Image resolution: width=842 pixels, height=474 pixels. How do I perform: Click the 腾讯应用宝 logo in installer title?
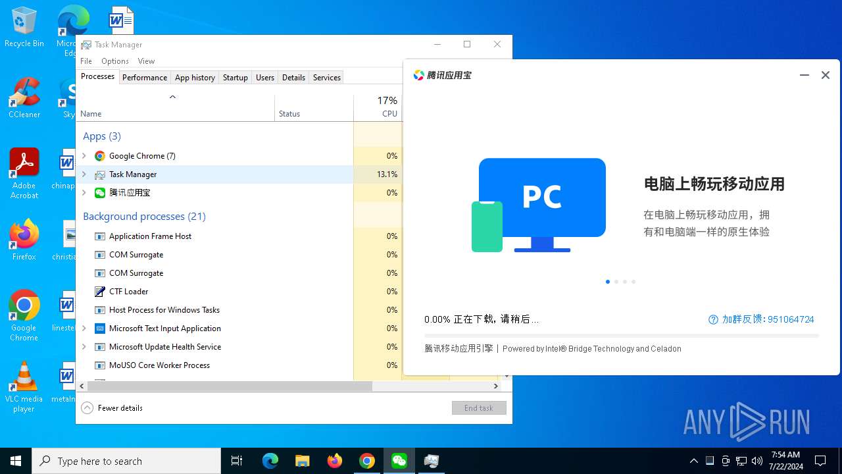[418, 75]
